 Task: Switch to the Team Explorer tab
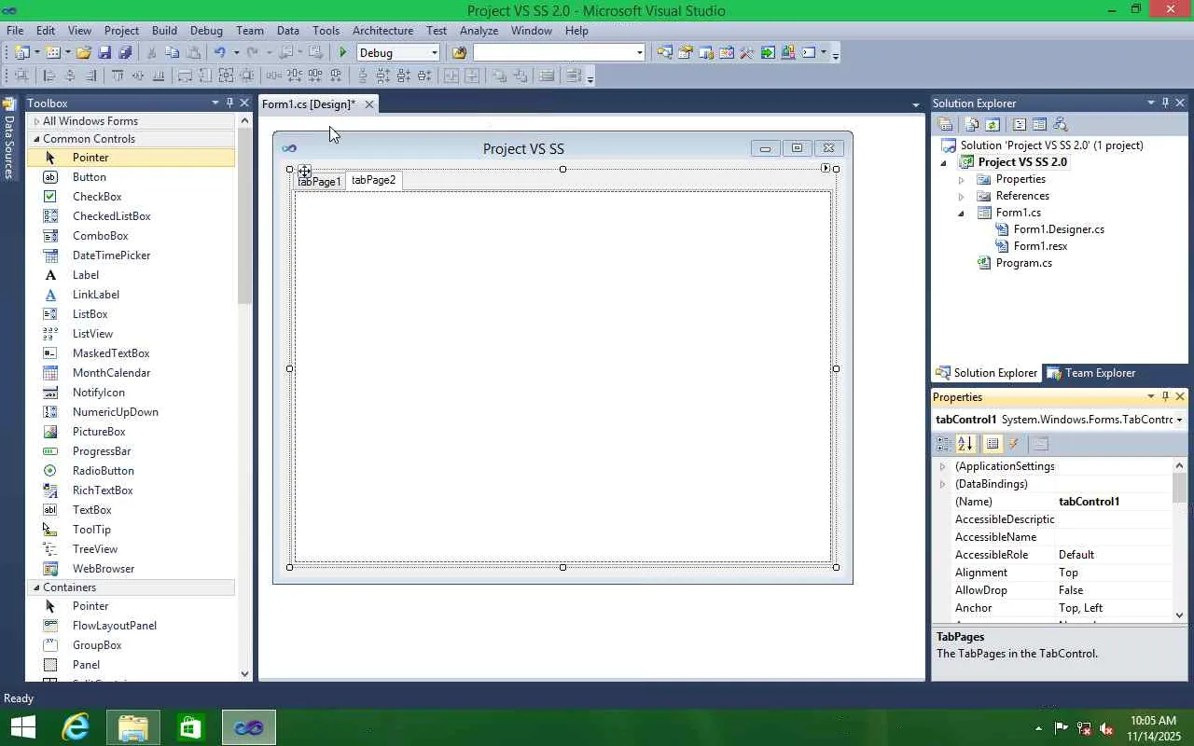[x=1090, y=373]
